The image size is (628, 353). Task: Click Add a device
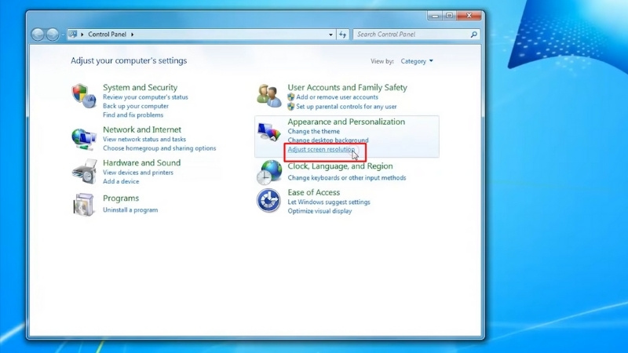[121, 181]
